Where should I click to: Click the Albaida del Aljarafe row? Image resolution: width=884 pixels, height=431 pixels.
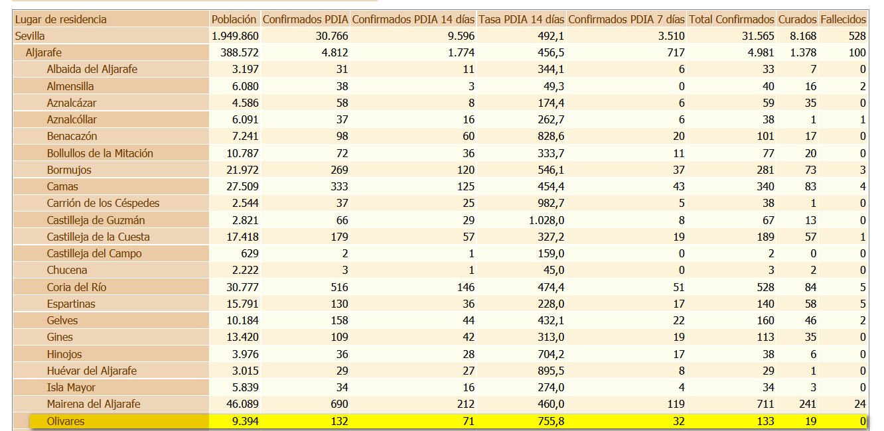point(92,69)
